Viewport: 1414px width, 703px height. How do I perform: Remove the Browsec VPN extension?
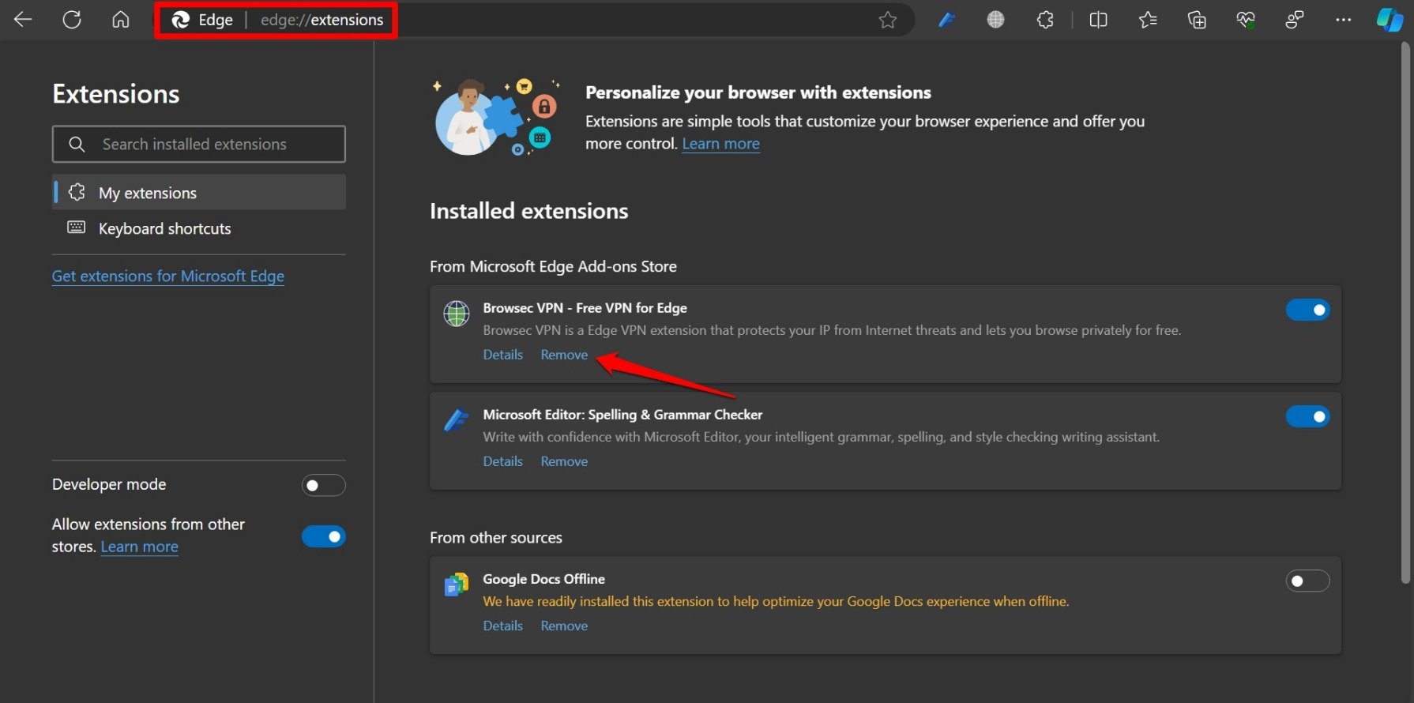564,355
